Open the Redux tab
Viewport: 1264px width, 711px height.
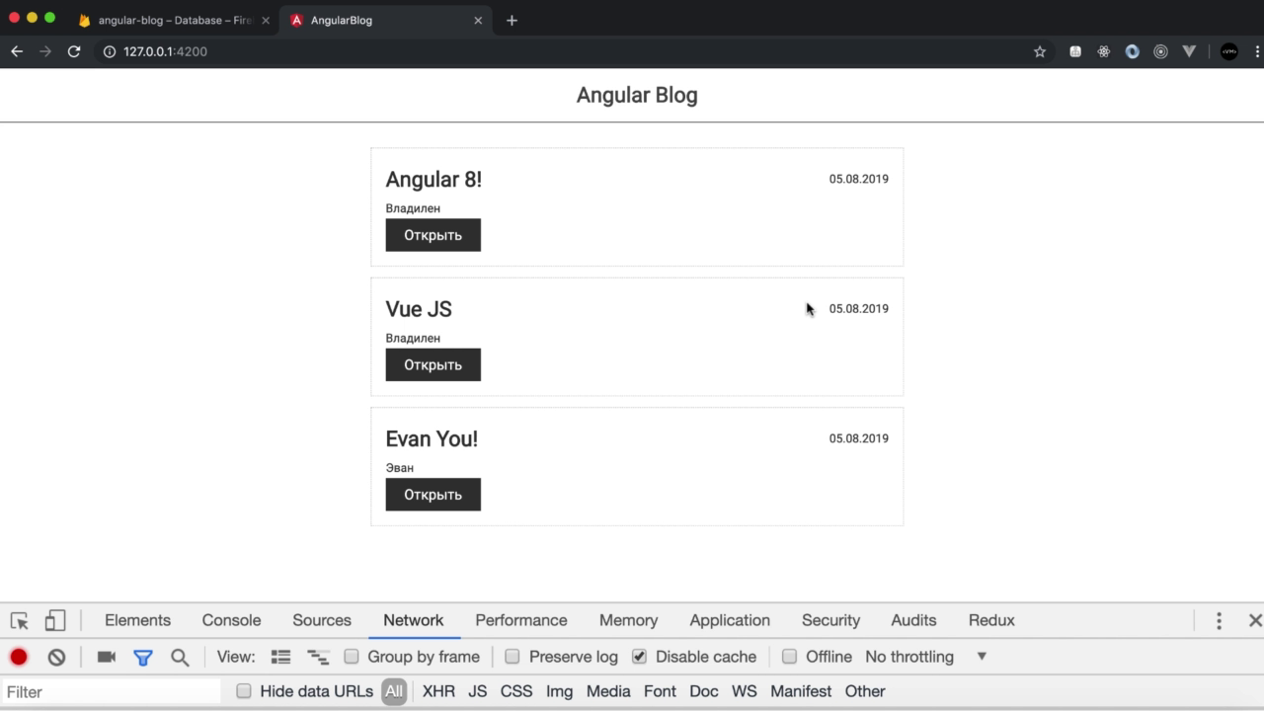(x=991, y=620)
